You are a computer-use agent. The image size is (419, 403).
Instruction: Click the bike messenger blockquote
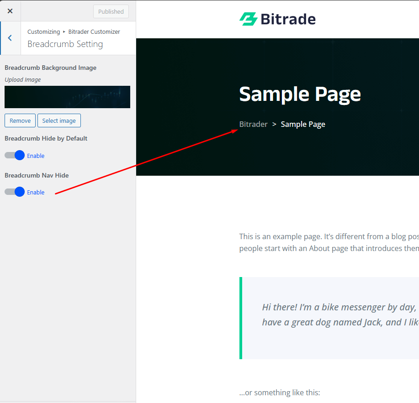click(338, 315)
